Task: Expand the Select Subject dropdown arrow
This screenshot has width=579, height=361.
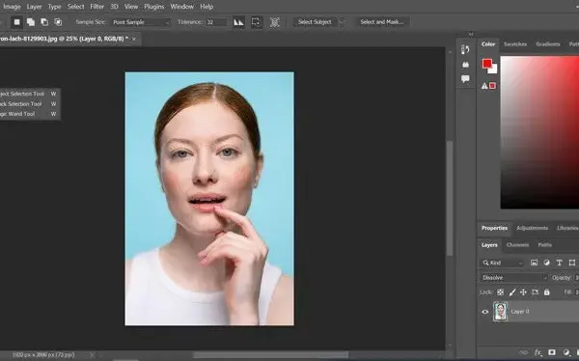Action: pos(342,22)
